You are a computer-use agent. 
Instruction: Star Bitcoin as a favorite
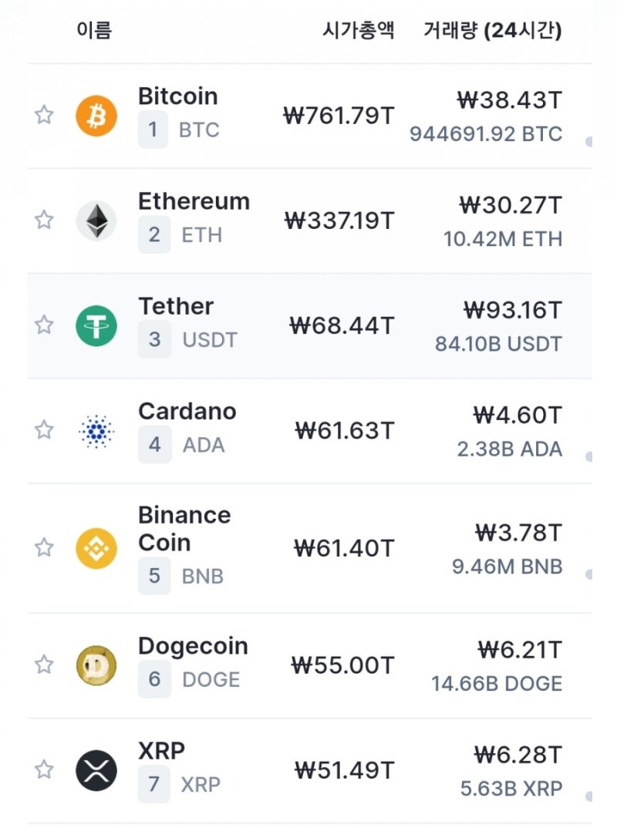click(x=44, y=116)
